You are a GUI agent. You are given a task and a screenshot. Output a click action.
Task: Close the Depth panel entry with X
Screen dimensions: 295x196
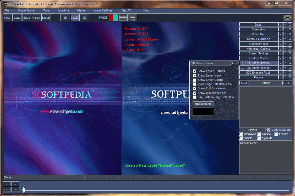[x=290, y=25]
